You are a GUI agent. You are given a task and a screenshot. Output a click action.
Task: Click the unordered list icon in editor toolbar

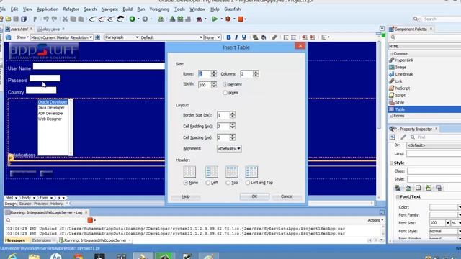click(x=293, y=37)
